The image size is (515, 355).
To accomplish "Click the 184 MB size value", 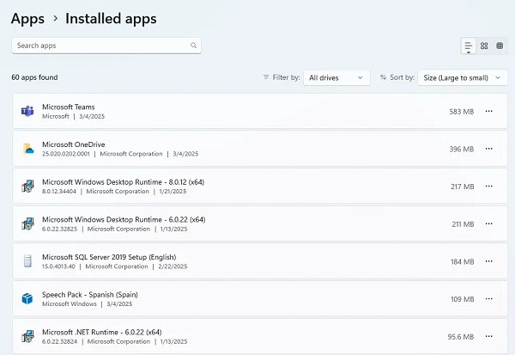I will coord(463,261).
